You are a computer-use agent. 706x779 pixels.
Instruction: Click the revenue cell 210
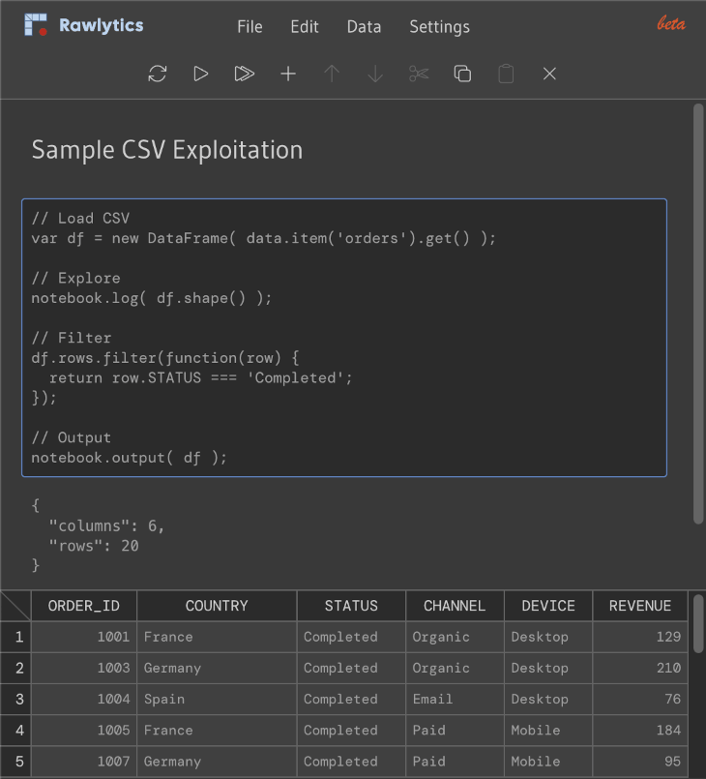point(640,669)
